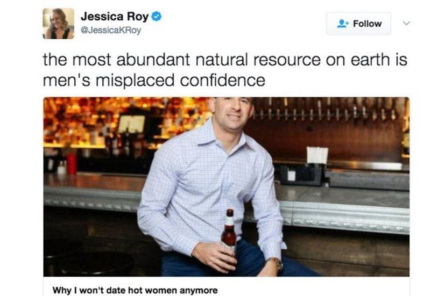Open the article titled Why I won't date hot women anymore
Screen dimensions: 445x296
(x=135, y=290)
